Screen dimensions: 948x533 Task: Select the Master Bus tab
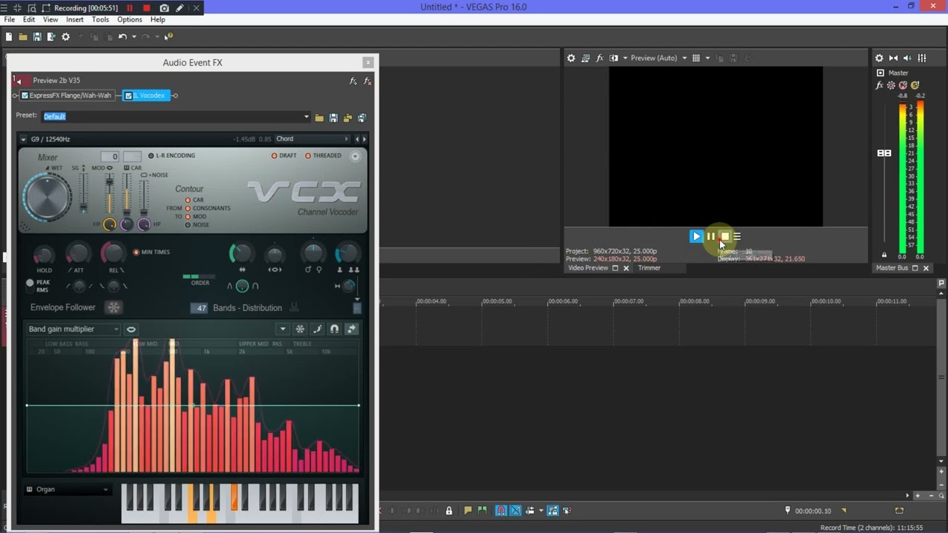point(892,268)
